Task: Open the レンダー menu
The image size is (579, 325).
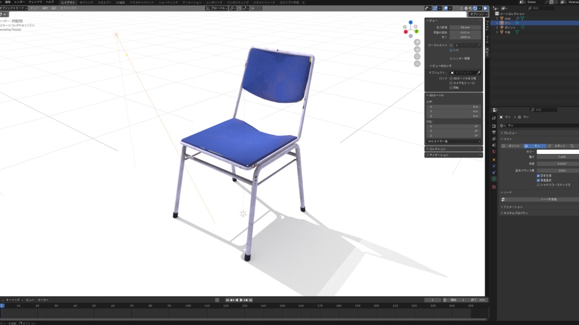Action: 20,2
